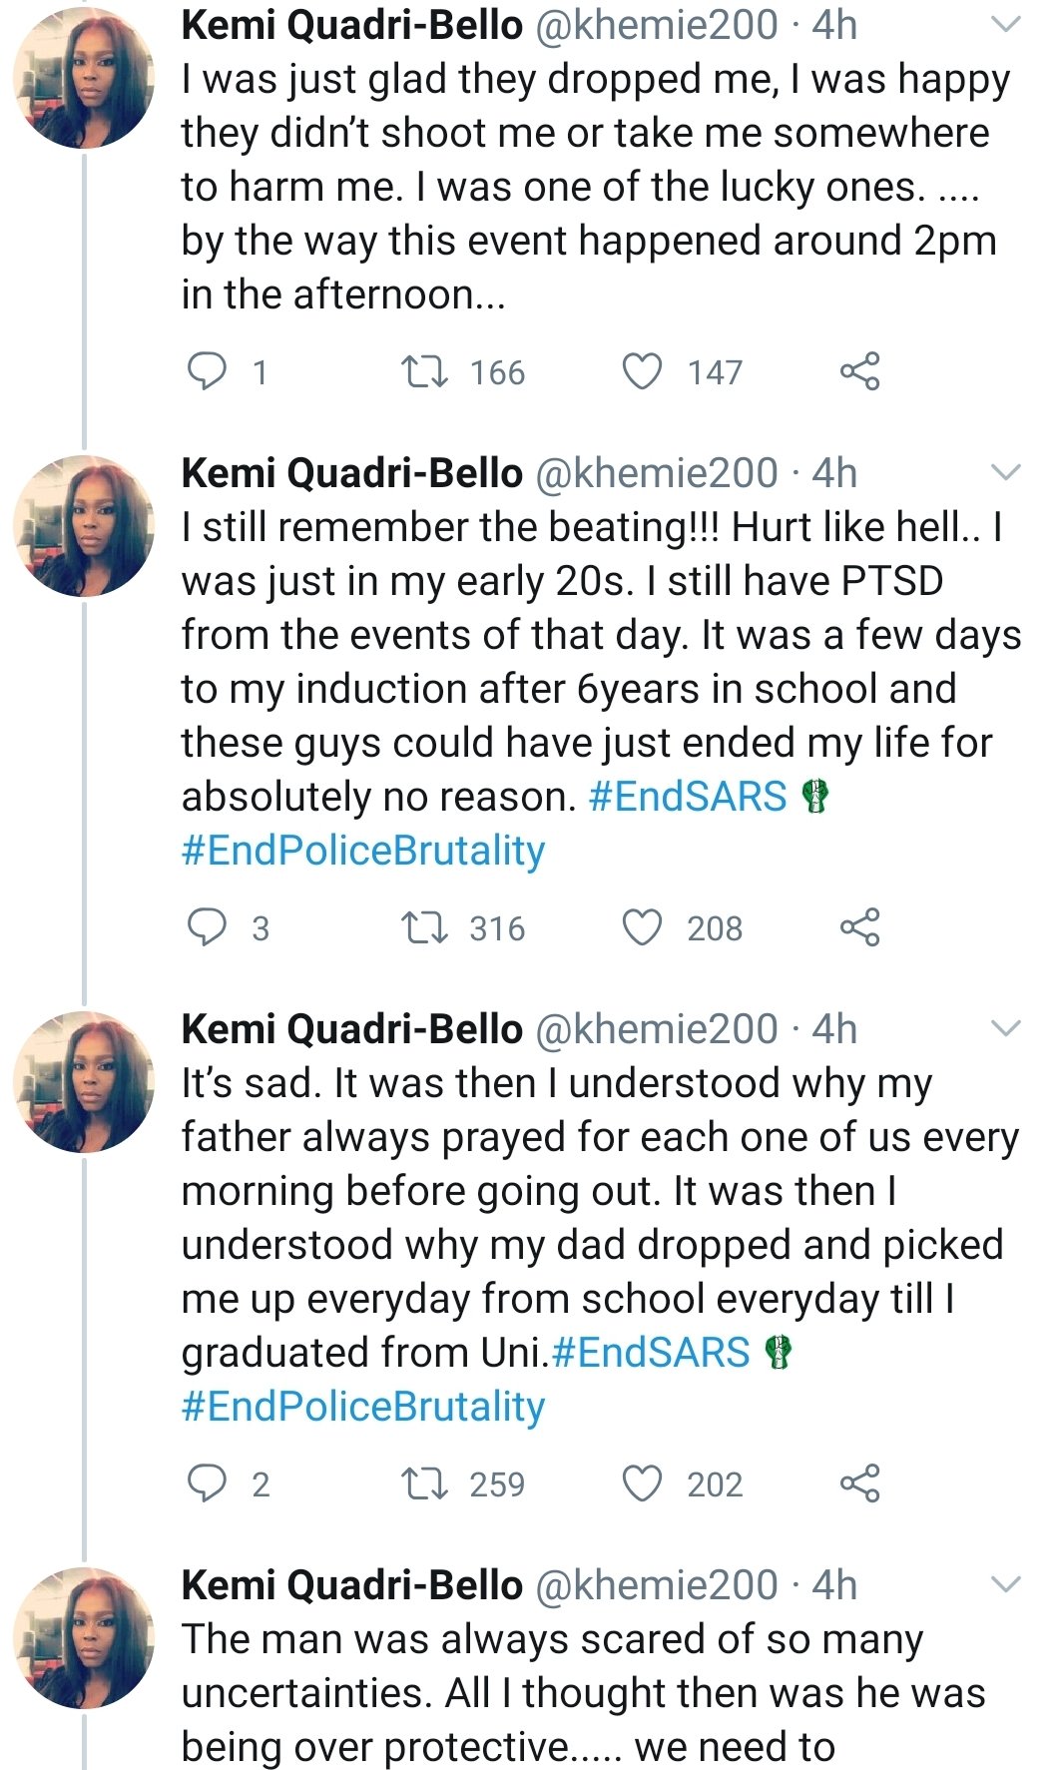Open #EndPoliceBrutality hashtag in 'It's sad' tweet
Viewport: 1059px width, 1770px height.
pos(363,1407)
